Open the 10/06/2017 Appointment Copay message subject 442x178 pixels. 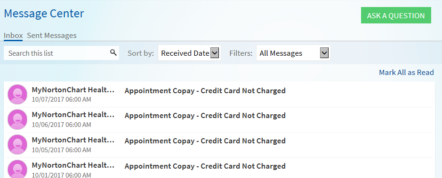tap(205, 116)
